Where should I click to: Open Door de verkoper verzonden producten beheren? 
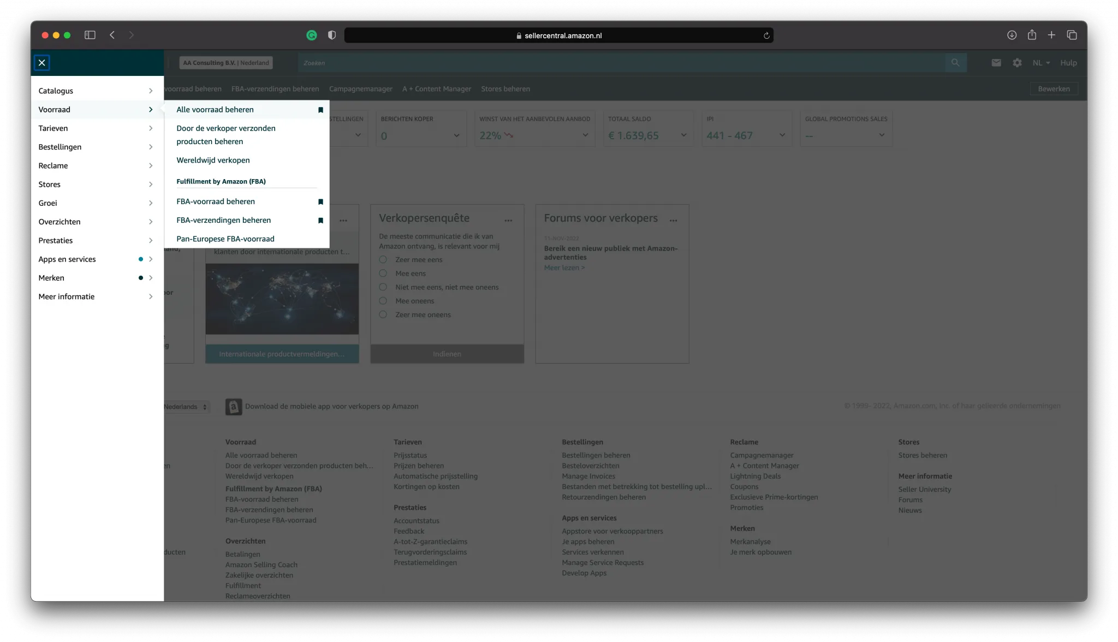point(226,135)
